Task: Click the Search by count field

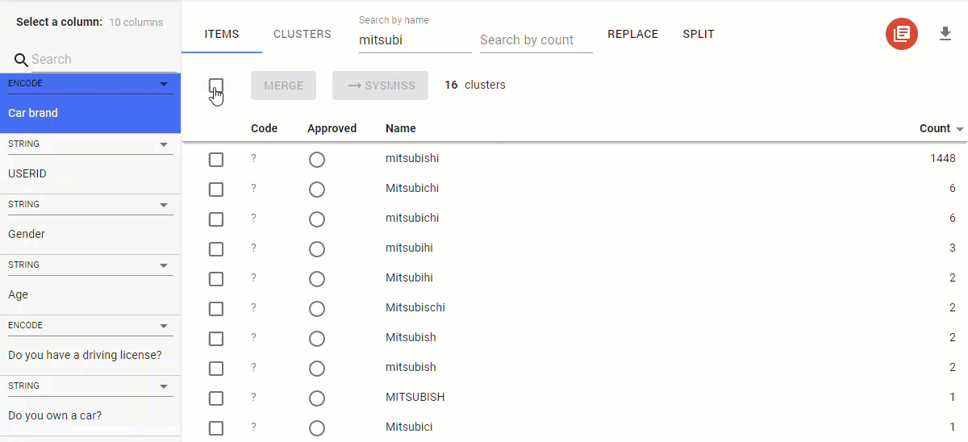Action: 536,40
